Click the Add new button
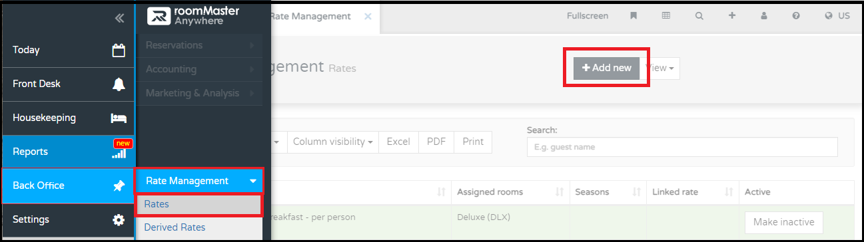 [x=607, y=68]
